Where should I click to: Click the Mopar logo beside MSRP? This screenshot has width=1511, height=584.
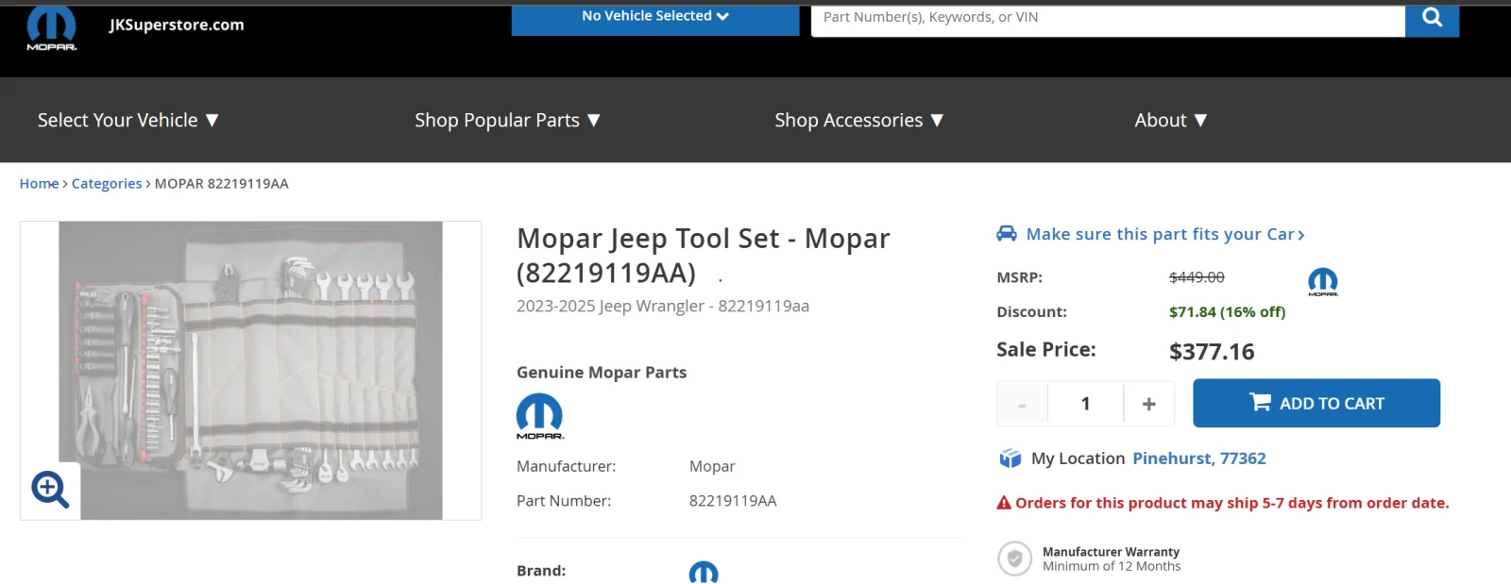(1322, 281)
